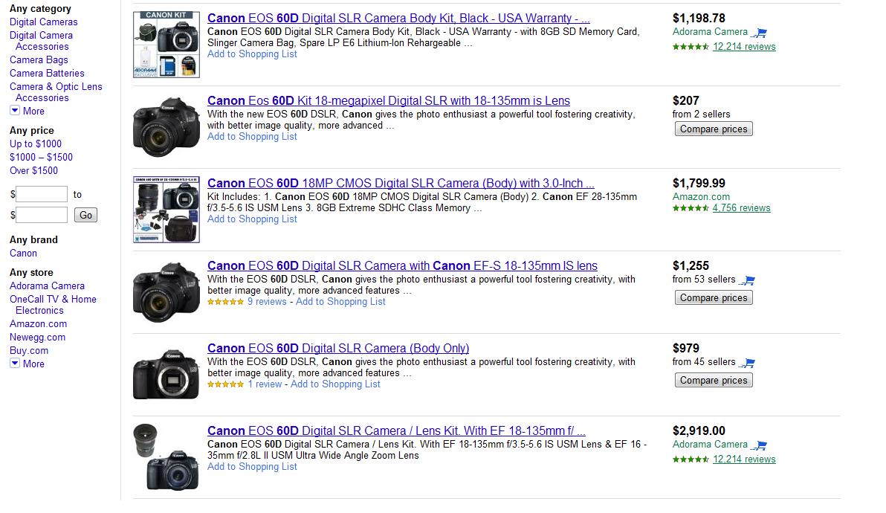Compare prices from 45 sellers

tap(714, 380)
